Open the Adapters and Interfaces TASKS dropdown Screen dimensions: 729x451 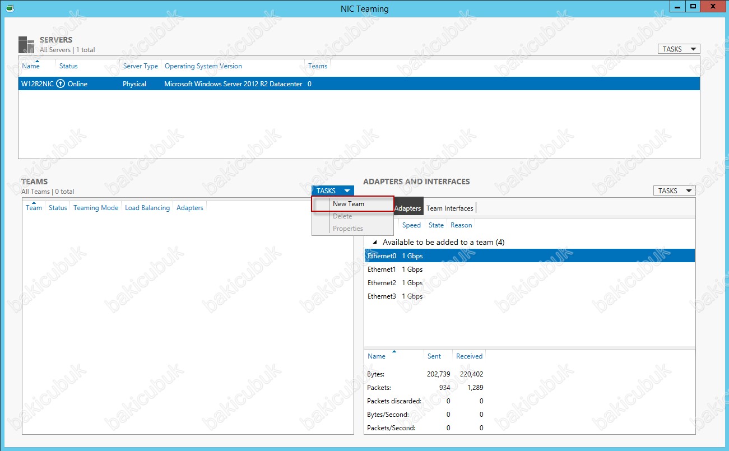coord(674,191)
